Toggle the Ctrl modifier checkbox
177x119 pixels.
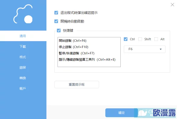[x=126, y=39]
